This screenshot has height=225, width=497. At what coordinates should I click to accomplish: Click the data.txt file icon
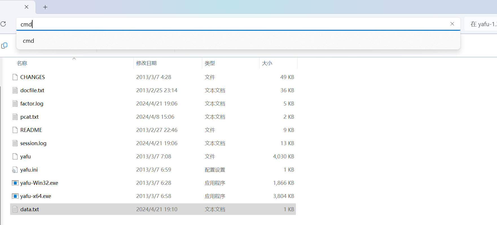[15, 209]
